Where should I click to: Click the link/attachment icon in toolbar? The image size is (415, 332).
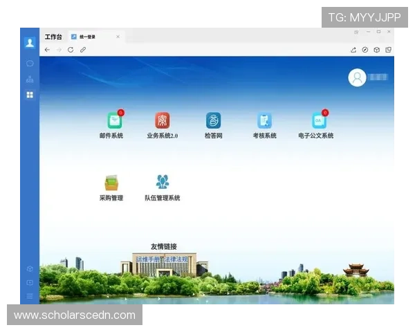83,50
